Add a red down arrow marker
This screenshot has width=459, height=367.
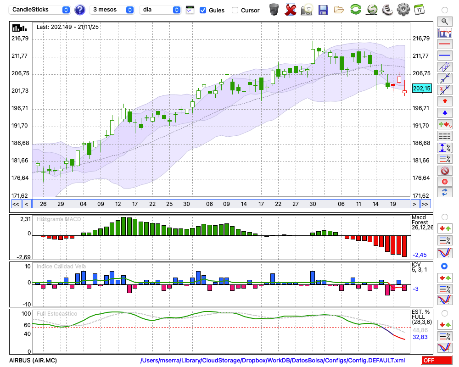pyautogui.click(x=445, y=101)
